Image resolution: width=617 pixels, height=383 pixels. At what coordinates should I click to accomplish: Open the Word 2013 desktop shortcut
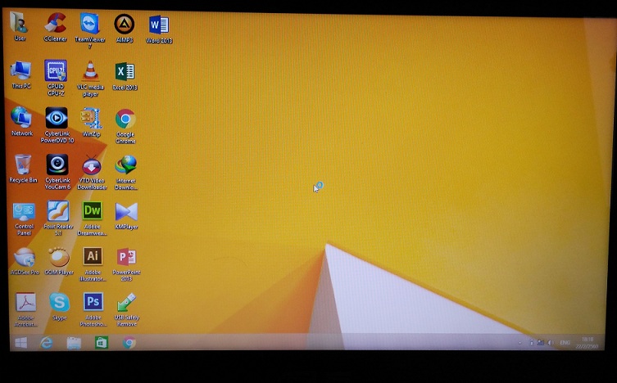point(159,29)
